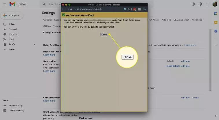
Task: Click the Join a meeting keyboard icon
Action: pos(5,111)
